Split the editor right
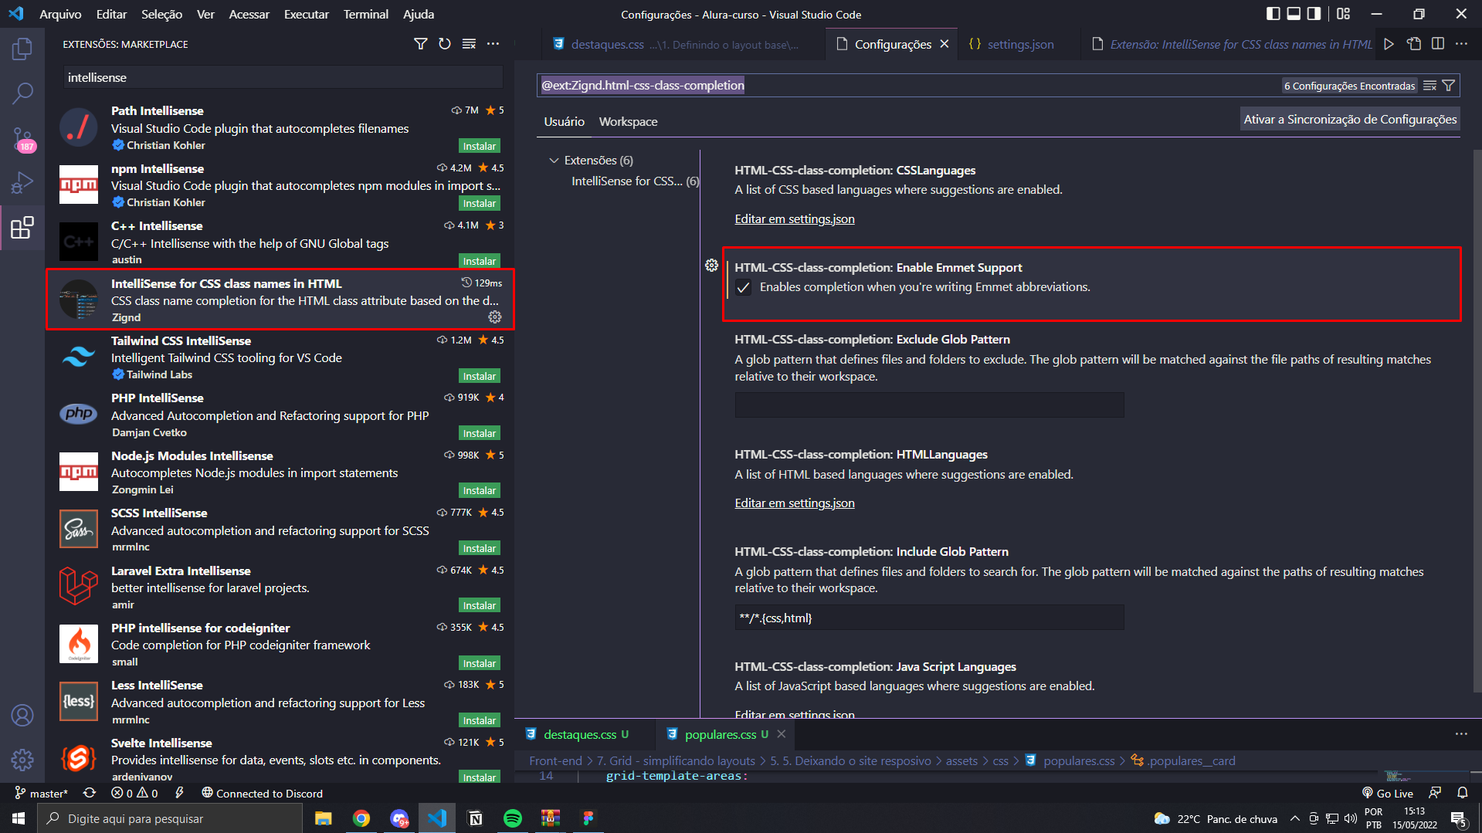This screenshot has height=833, width=1482. 1438,44
